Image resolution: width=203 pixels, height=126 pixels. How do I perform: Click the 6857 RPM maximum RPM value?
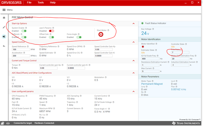click(x=45, y=111)
